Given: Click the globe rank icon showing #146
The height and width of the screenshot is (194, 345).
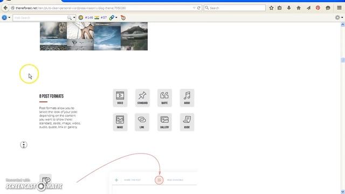Looking at the screenshot, I should (81, 18).
